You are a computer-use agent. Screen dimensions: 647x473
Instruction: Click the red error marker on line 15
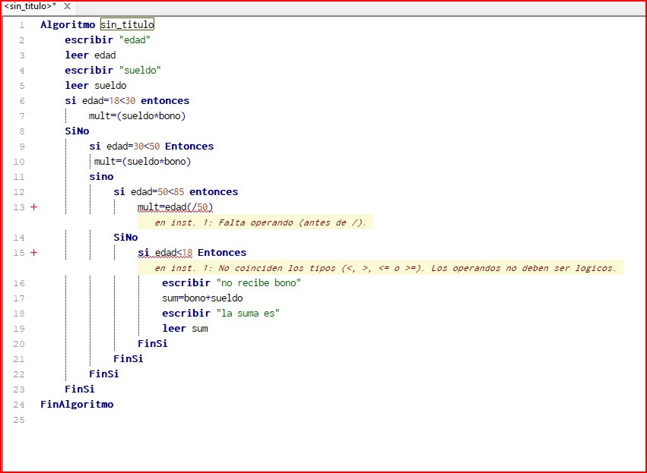click(x=33, y=253)
